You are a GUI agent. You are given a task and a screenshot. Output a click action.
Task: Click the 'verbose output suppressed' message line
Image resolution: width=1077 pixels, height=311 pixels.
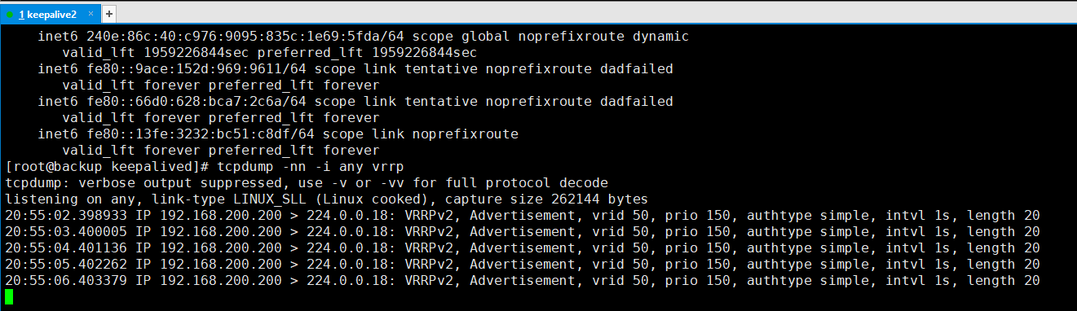[307, 182]
